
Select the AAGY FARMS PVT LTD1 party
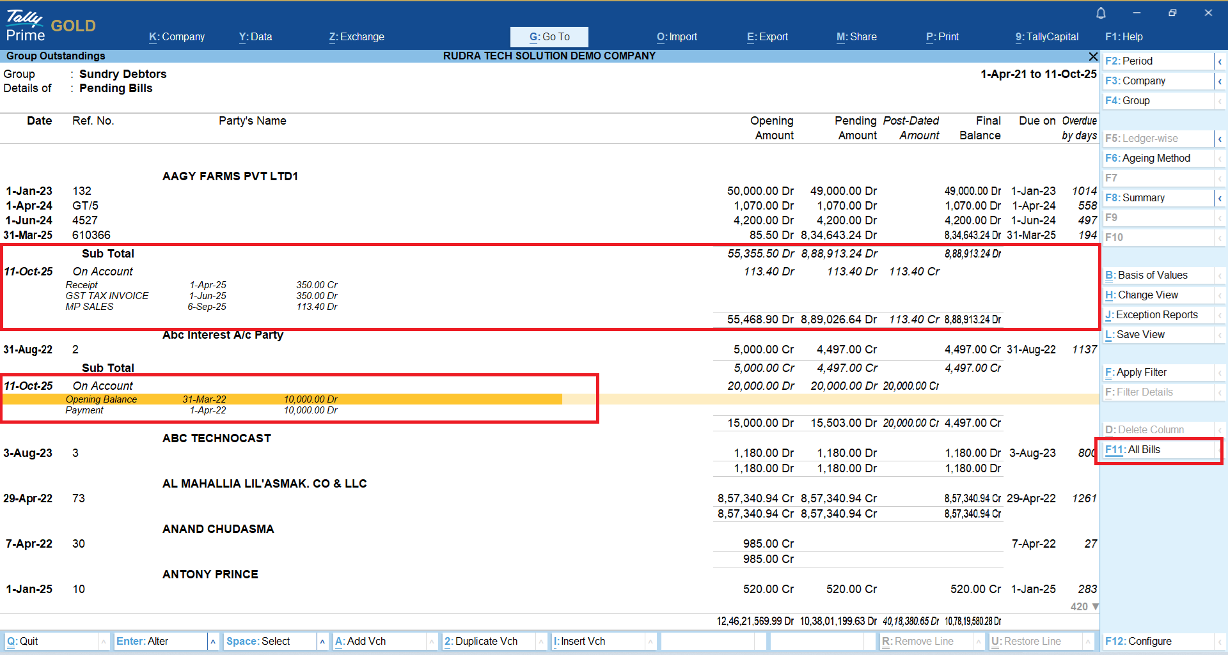coord(230,176)
